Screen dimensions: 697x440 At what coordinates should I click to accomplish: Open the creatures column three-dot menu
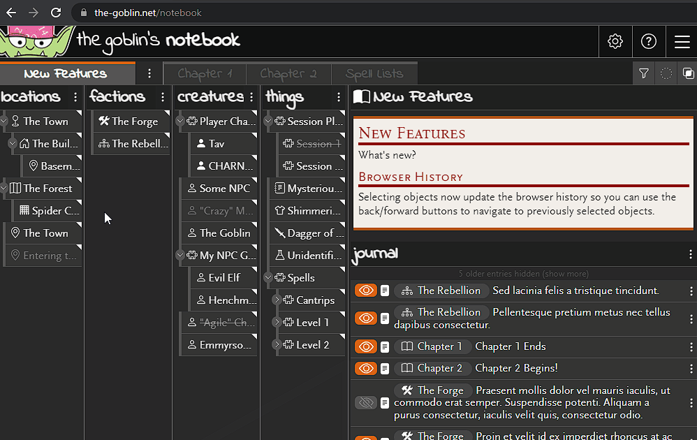tap(251, 97)
